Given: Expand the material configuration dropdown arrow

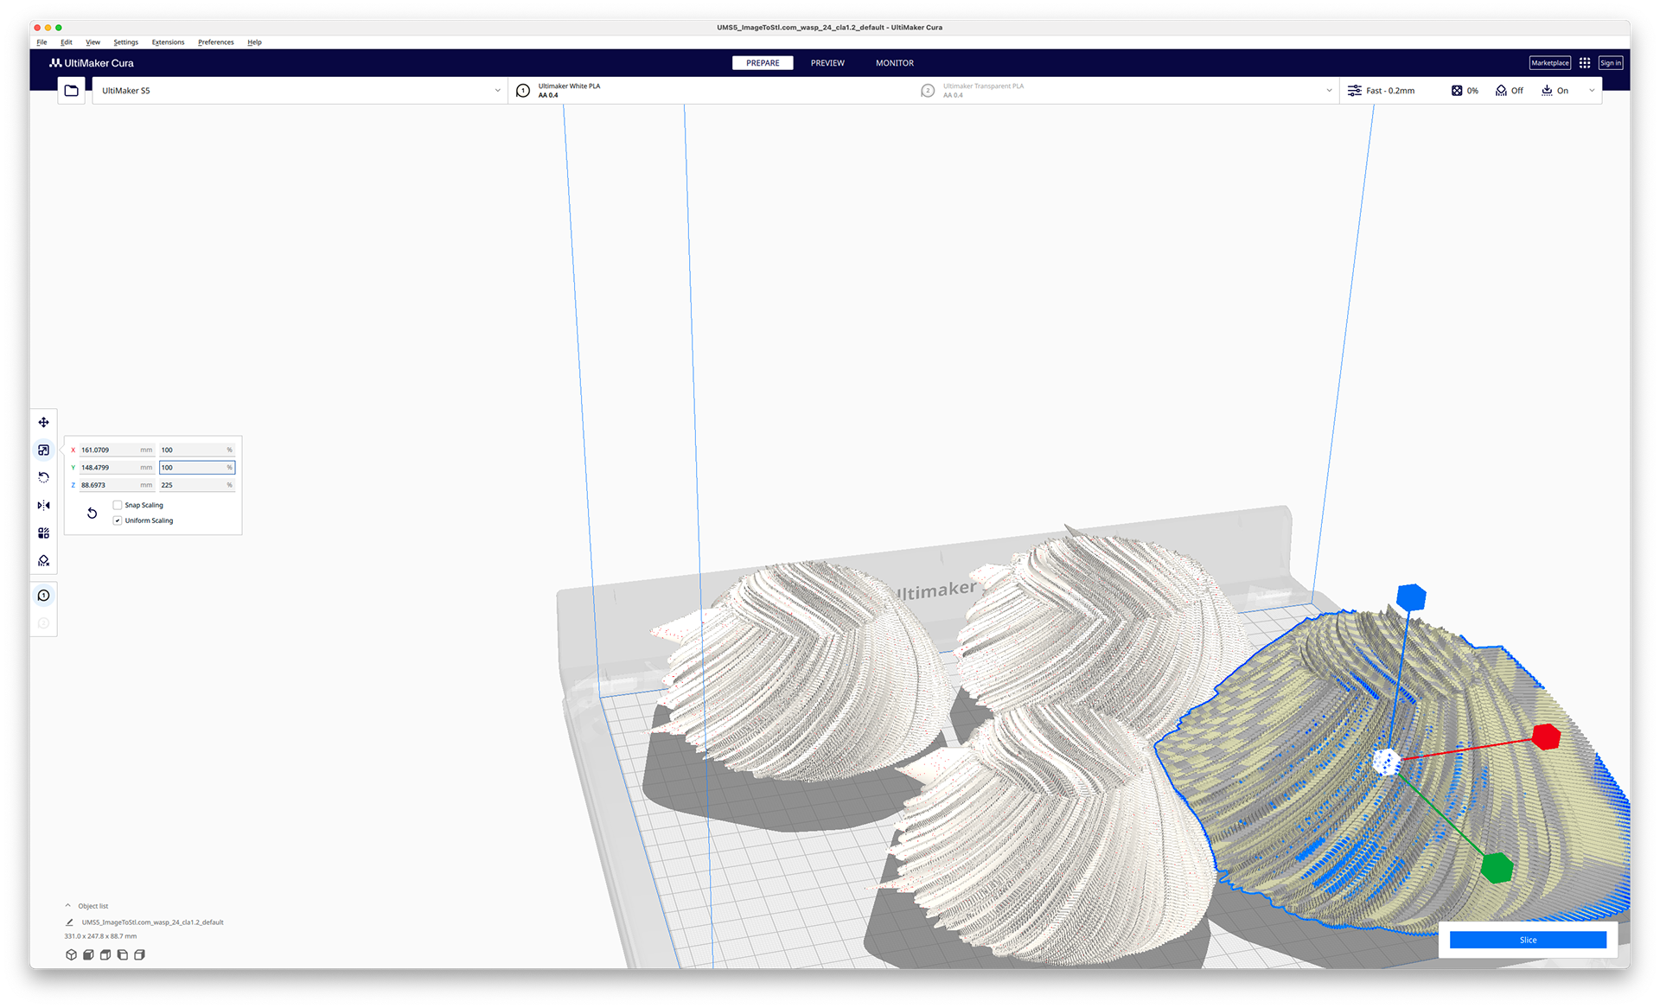Looking at the screenshot, I should (1329, 91).
